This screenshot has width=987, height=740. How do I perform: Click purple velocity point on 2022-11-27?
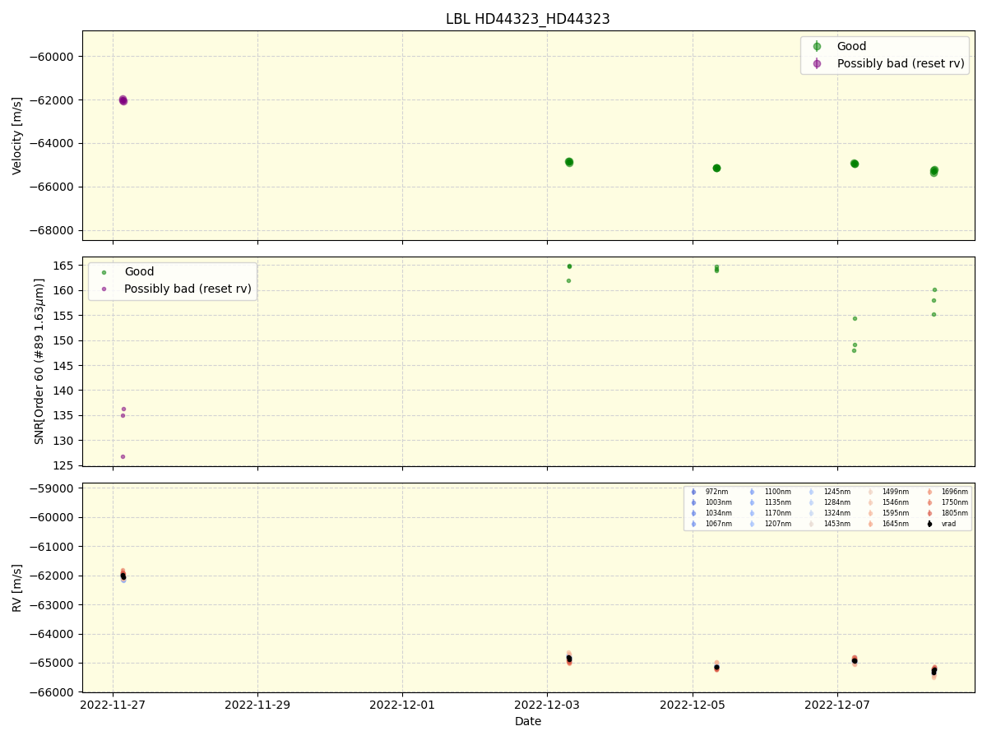coord(123,100)
